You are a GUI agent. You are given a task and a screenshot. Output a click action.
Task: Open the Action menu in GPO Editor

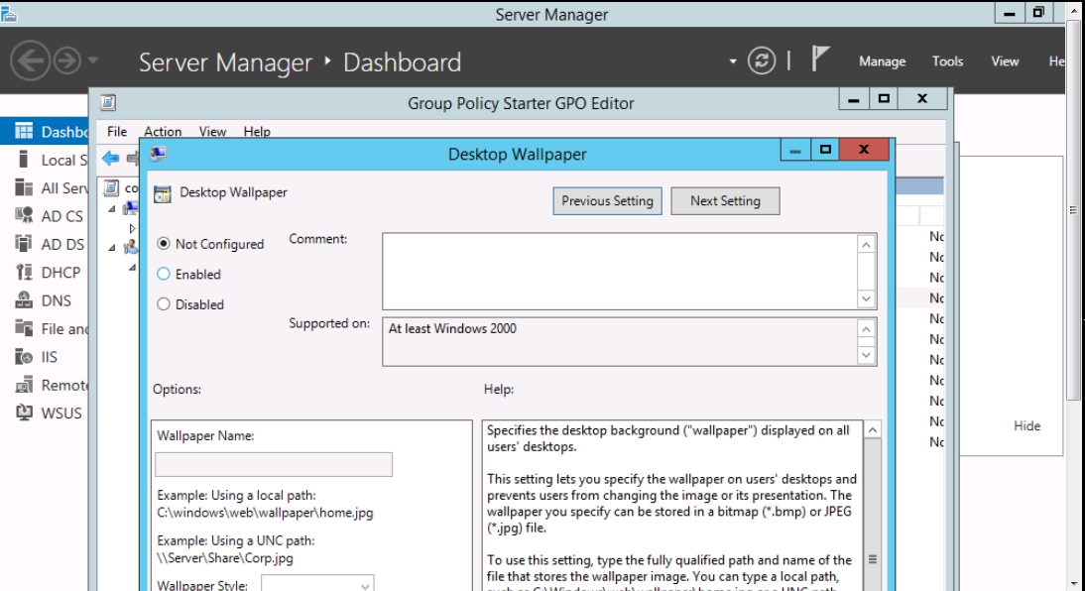click(x=163, y=132)
